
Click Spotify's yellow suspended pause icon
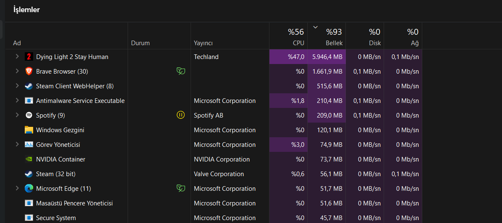pos(180,115)
